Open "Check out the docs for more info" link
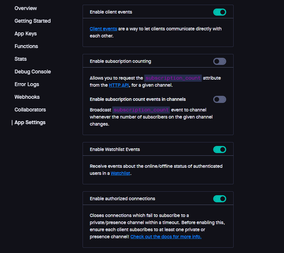284x253 pixels. tap(166, 237)
